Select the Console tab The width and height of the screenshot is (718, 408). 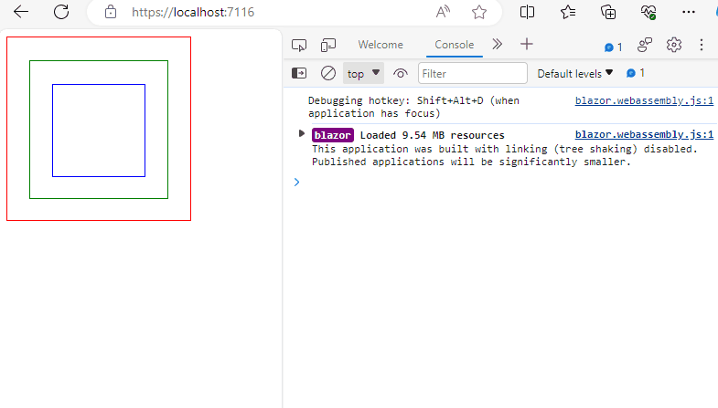click(x=454, y=45)
